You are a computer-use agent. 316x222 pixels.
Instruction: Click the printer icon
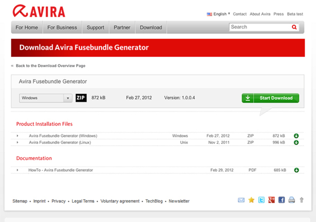(x=292, y=200)
